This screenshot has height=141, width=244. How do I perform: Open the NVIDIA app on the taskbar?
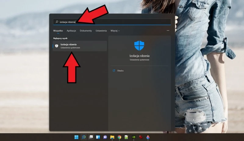pyautogui.click(x=134, y=137)
